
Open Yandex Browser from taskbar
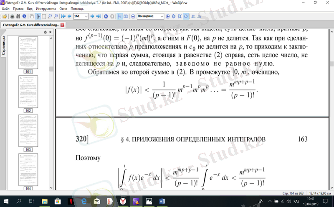(x=123, y=201)
